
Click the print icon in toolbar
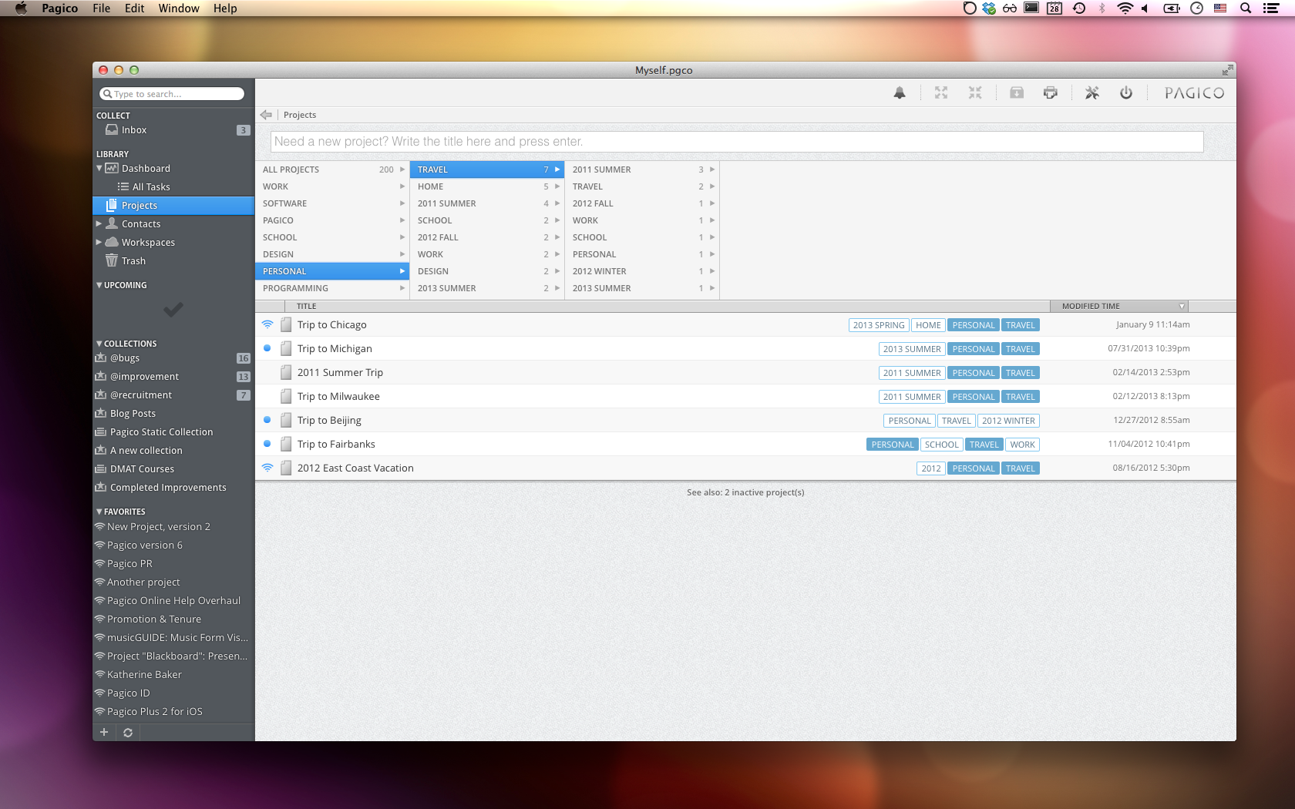(1050, 93)
